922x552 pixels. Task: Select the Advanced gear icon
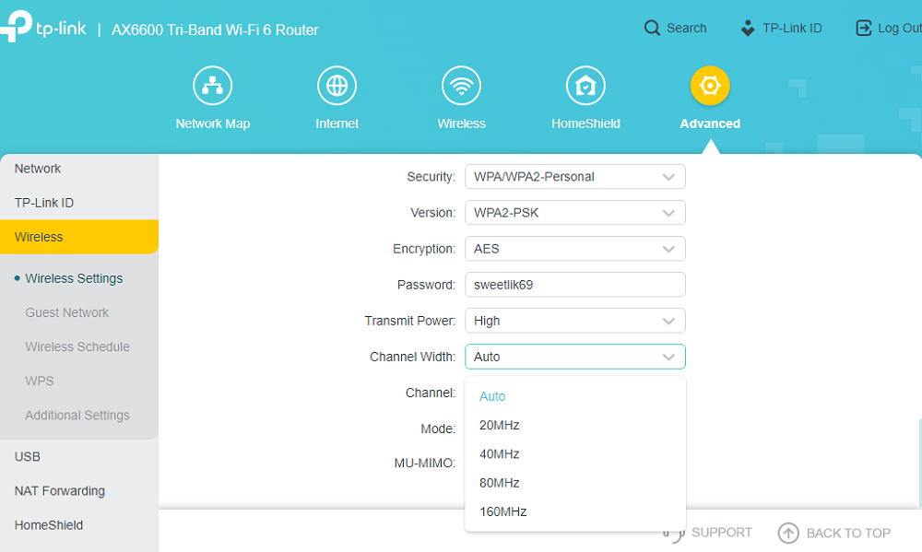pyautogui.click(x=710, y=86)
